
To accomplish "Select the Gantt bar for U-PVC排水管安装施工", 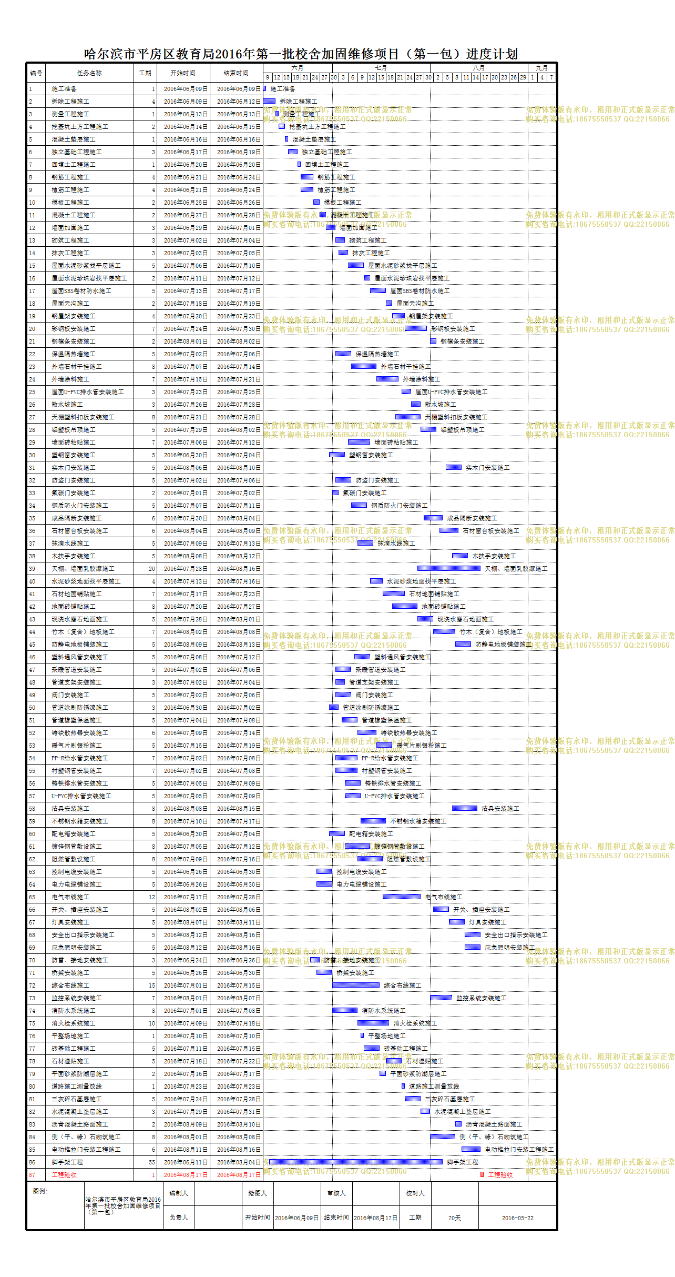I will pos(353,796).
